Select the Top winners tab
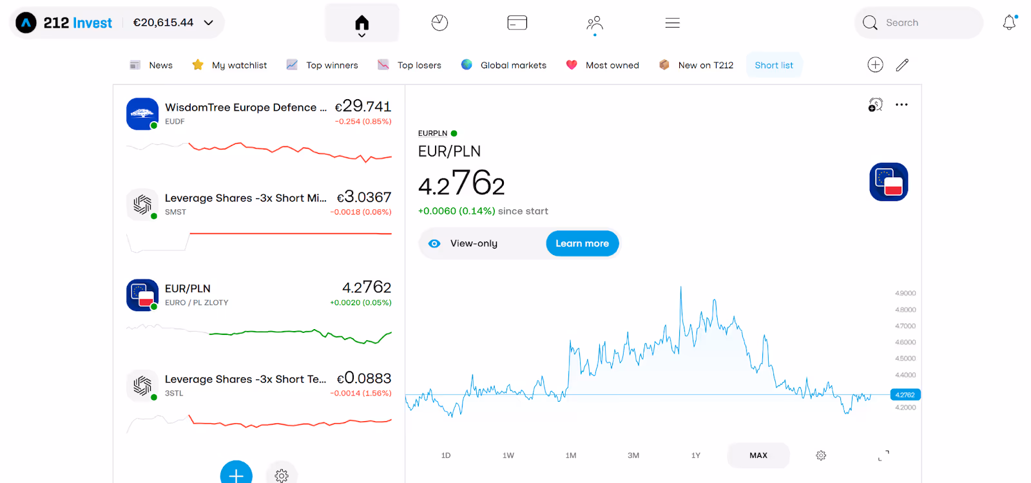This screenshot has height=483, width=1031. 322,65
